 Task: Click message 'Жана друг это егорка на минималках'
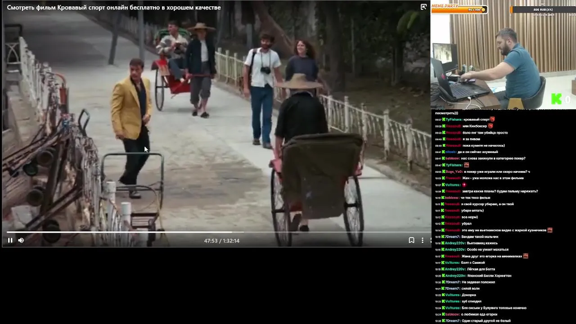coord(492,256)
